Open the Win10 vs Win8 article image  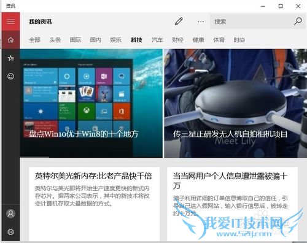[91, 103]
